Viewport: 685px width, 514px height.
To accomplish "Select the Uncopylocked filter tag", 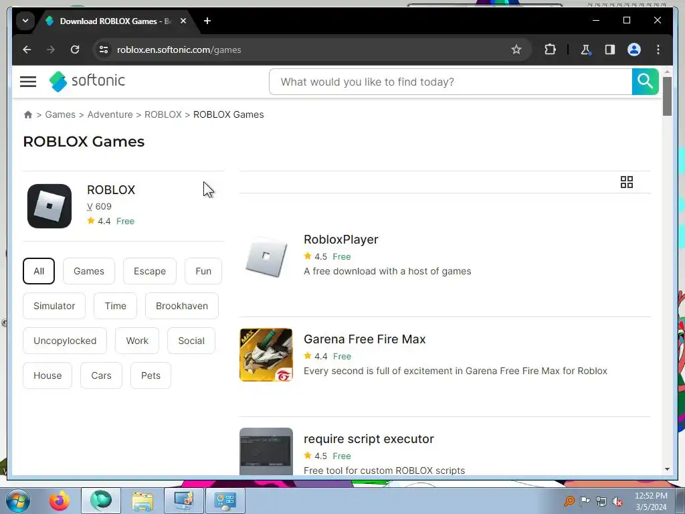I will (x=65, y=341).
